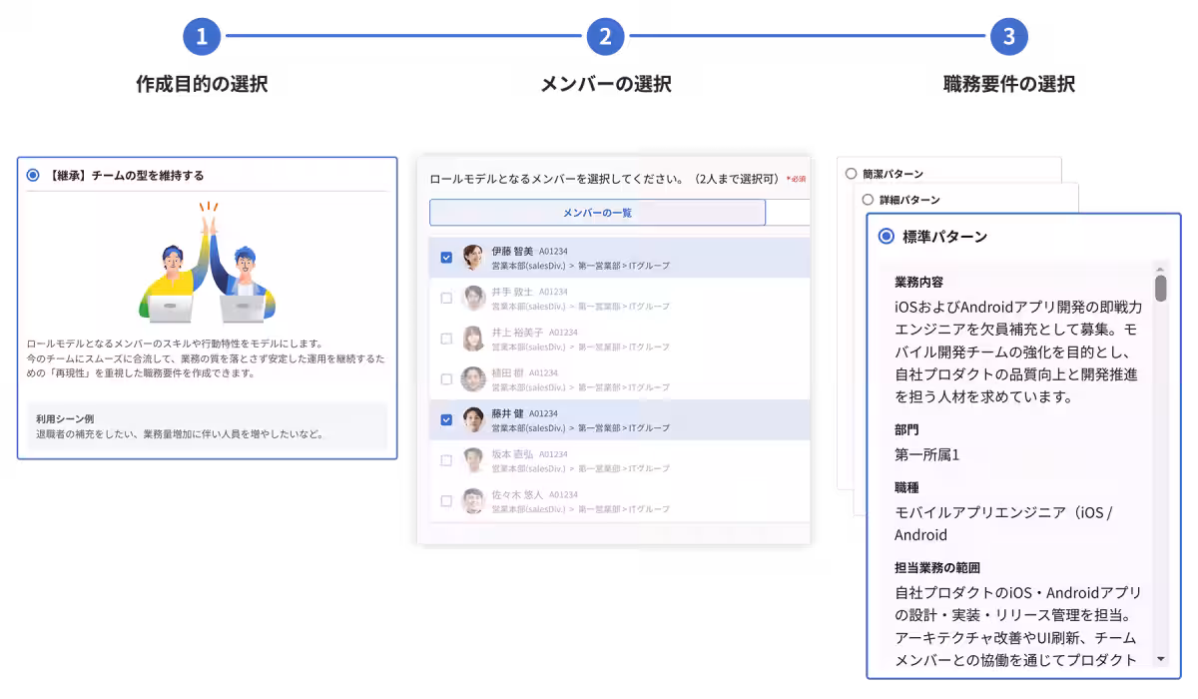The image size is (1198, 699).
Task: Open the メンバーの一覧 tab
Action: (597, 213)
